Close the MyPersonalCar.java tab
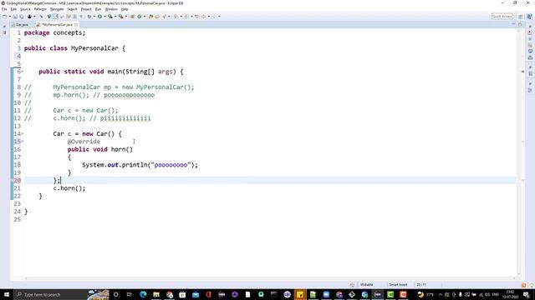This screenshot has height=300, width=535. coord(76,25)
